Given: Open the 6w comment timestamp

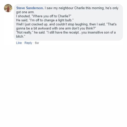Looking at the screenshot, I should point(37,43).
